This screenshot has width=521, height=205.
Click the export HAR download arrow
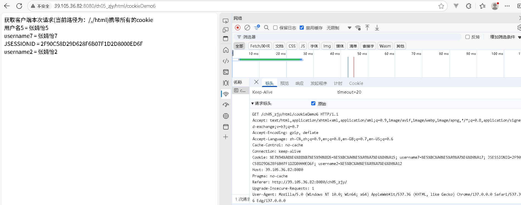coord(377,28)
